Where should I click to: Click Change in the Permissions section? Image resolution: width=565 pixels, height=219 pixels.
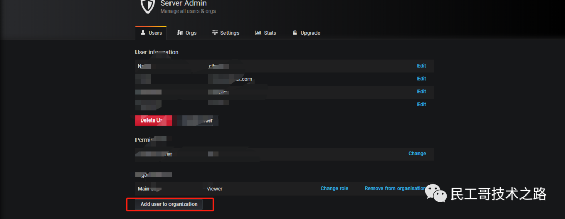[x=417, y=154]
